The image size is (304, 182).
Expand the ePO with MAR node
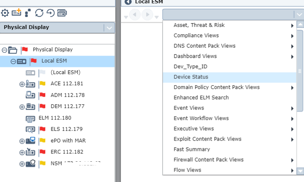click(x=22, y=141)
